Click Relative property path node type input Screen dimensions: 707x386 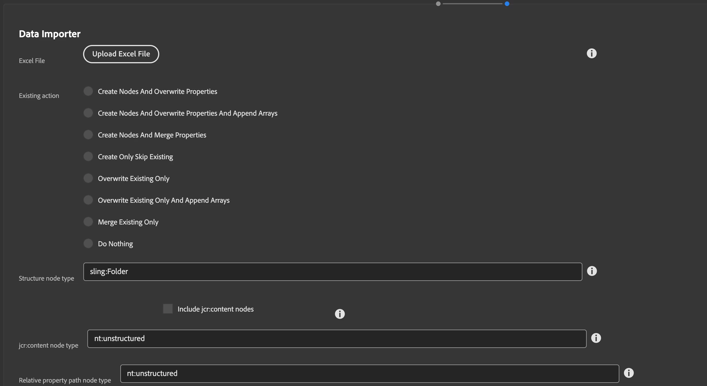pyautogui.click(x=370, y=373)
